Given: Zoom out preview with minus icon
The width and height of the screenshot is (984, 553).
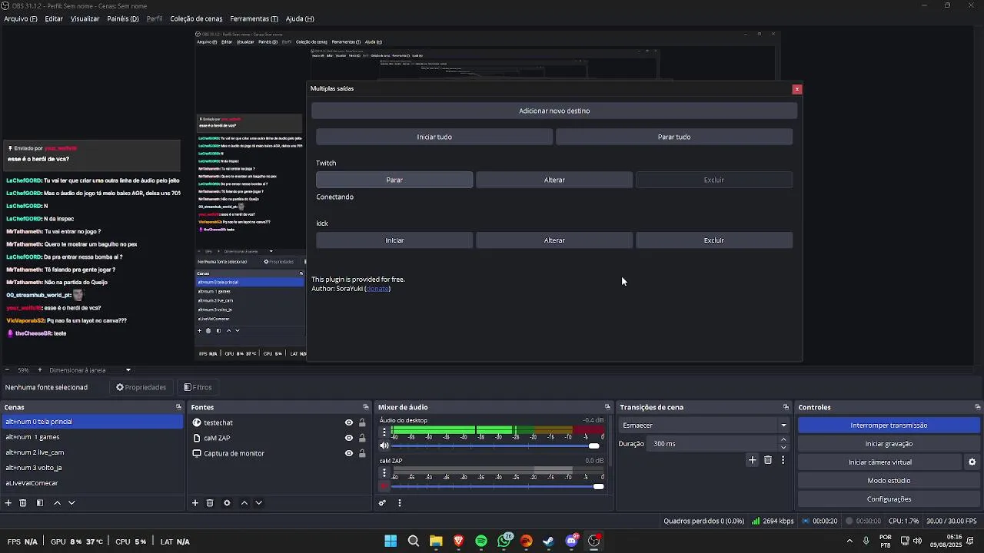Looking at the screenshot, I should click(8, 370).
